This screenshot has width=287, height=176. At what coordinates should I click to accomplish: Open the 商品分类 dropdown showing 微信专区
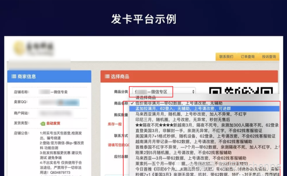164,92
